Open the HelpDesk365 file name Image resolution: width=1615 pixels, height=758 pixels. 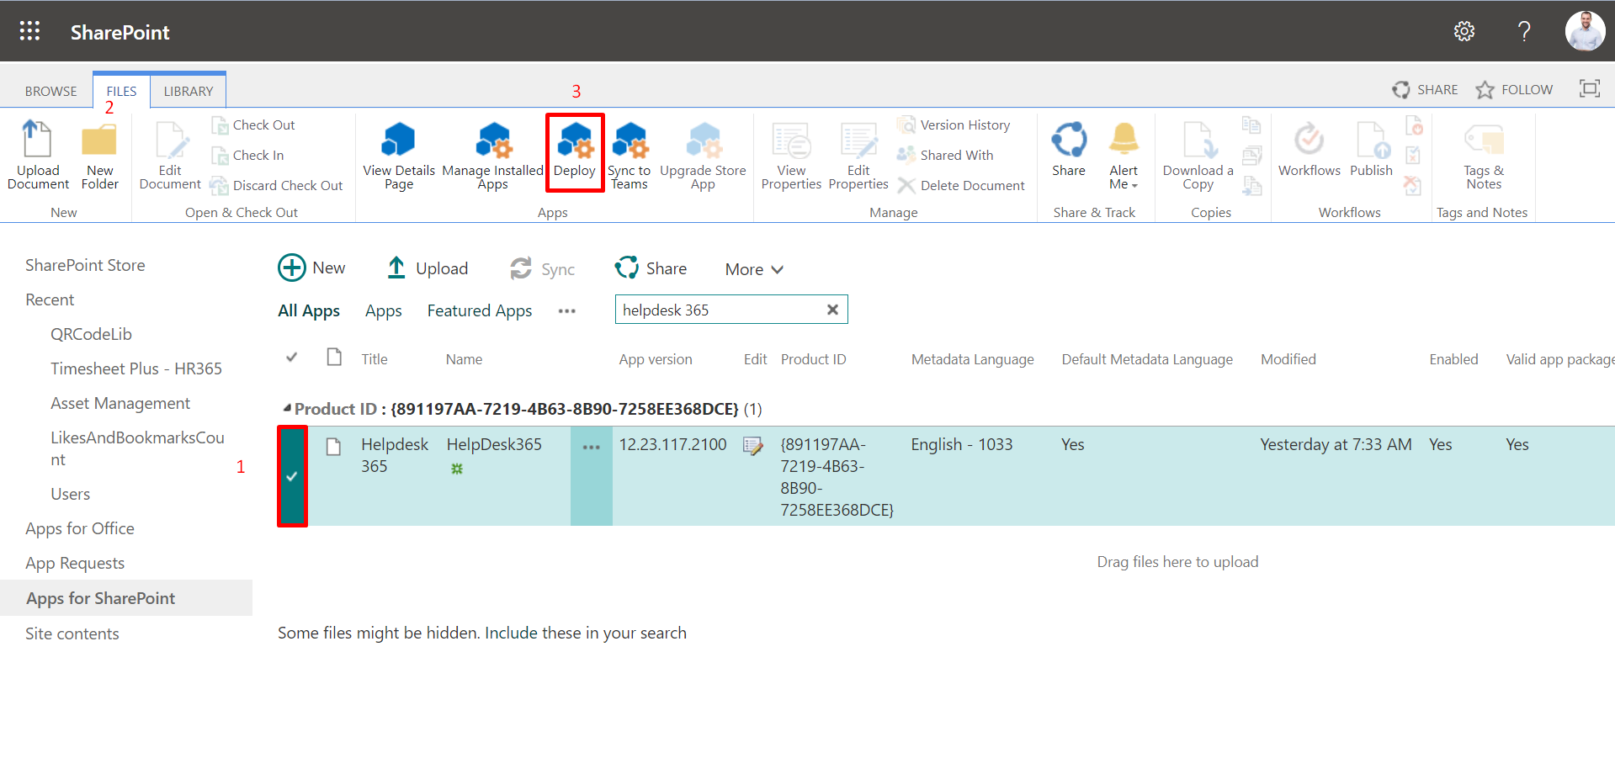(494, 444)
